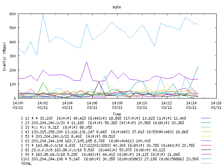Click red line swatch for legend row [ 7]
223x167 pixels.
pos(206,145)
